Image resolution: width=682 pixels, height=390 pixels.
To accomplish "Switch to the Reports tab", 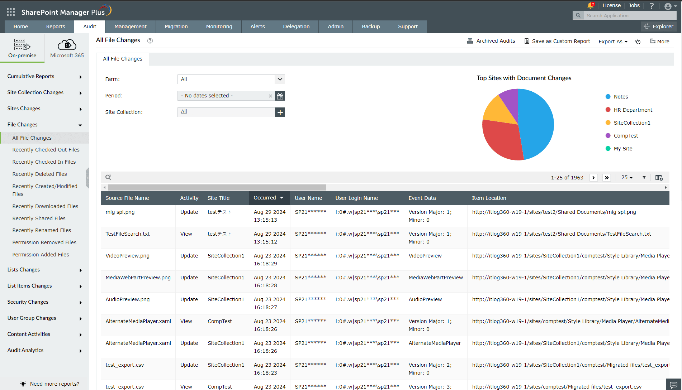I will [x=56, y=27].
